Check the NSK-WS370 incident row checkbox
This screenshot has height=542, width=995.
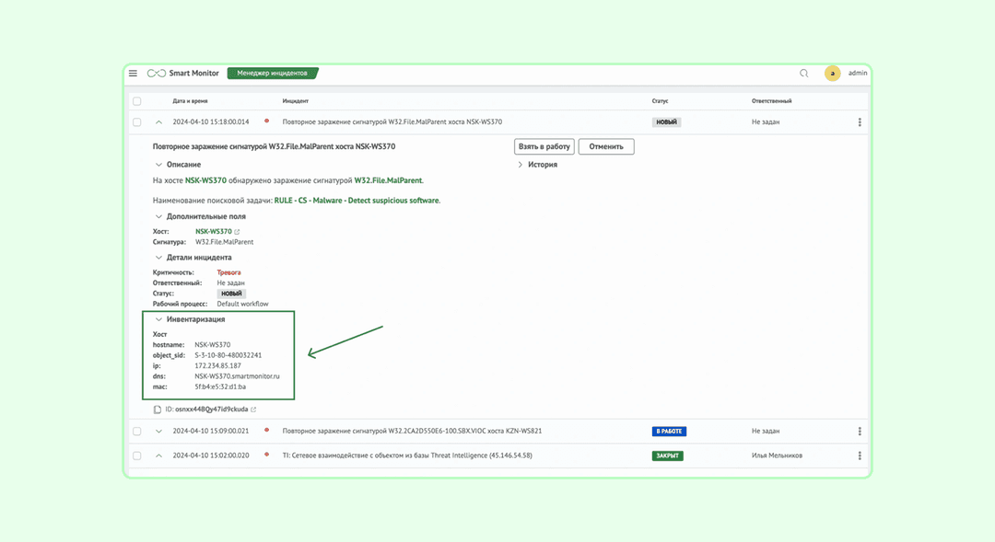(x=137, y=122)
